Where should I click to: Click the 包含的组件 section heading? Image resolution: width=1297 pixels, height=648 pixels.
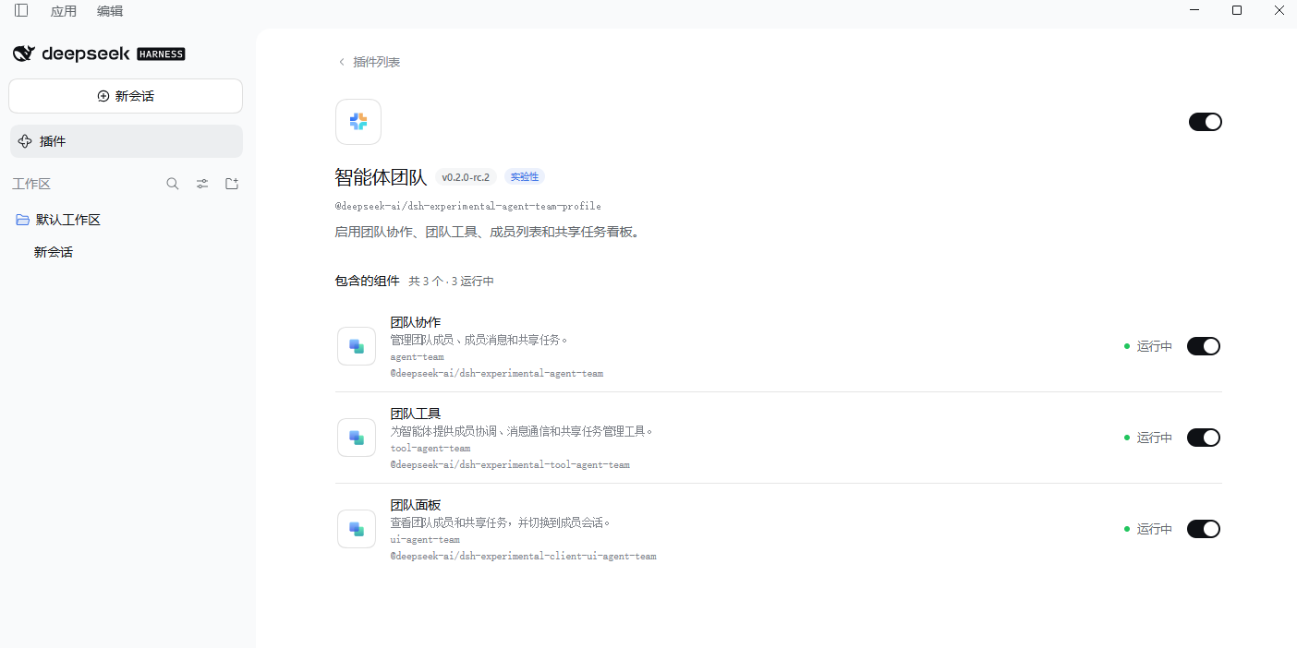pyautogui.click(x=367, y=281)
